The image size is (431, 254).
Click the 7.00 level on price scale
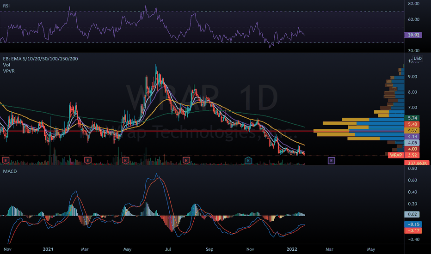(x=413, y=107)
